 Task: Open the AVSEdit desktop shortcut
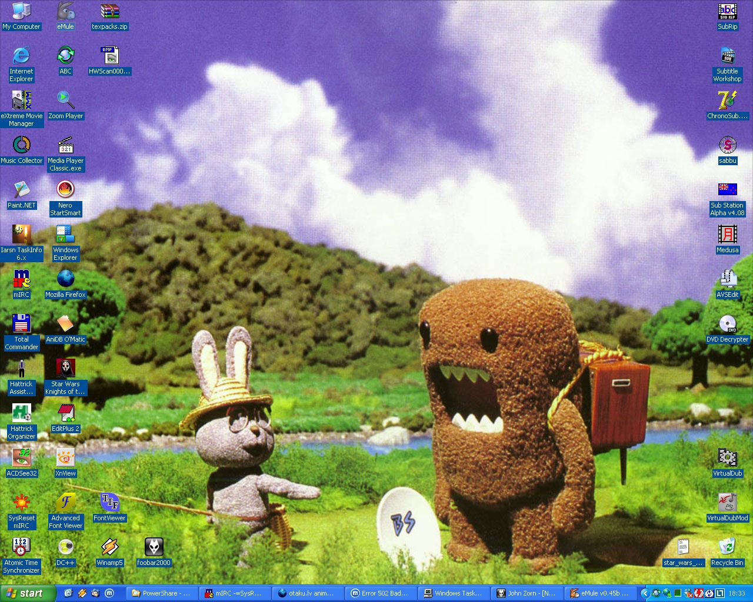727,284
